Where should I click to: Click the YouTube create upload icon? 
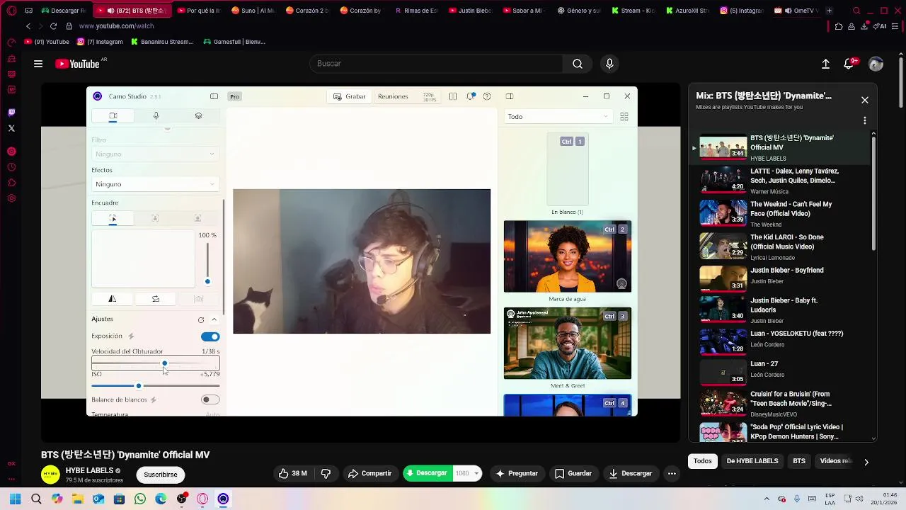pyautogui.click(x=825, y=64)
